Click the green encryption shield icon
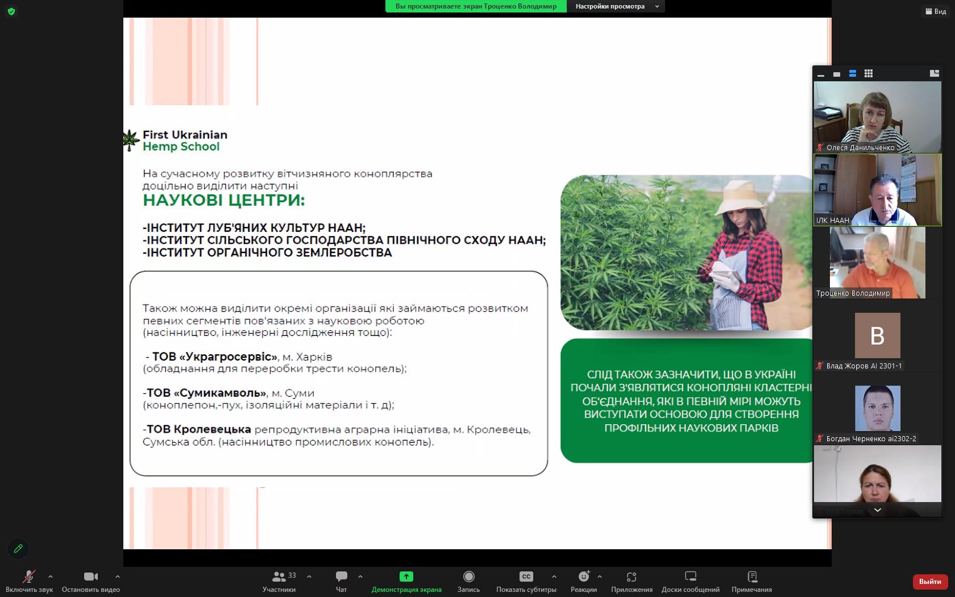This screenshot has height=597, width=955. (11, 11)
